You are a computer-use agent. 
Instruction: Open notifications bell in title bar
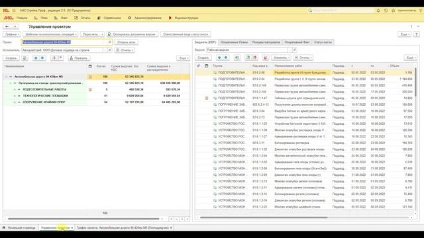coord(378,11)
